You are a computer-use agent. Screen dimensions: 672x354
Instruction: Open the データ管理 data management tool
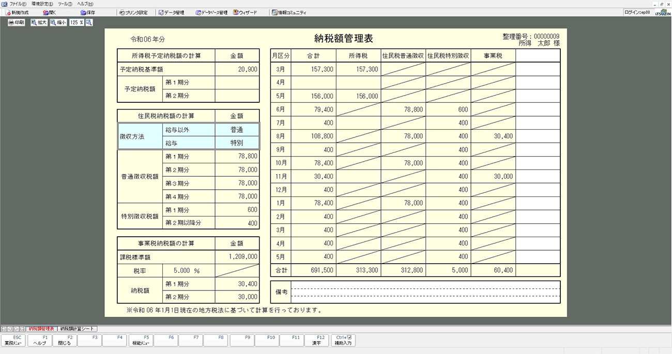pos(171,12)
